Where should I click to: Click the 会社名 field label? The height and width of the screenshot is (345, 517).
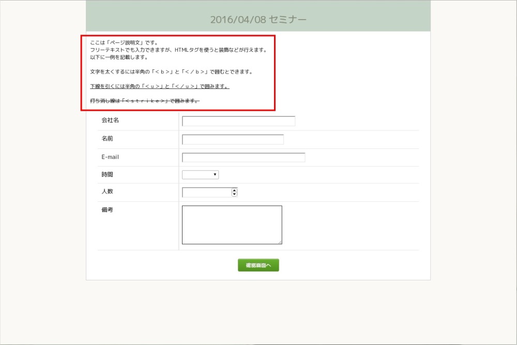(x=110, y=121)
